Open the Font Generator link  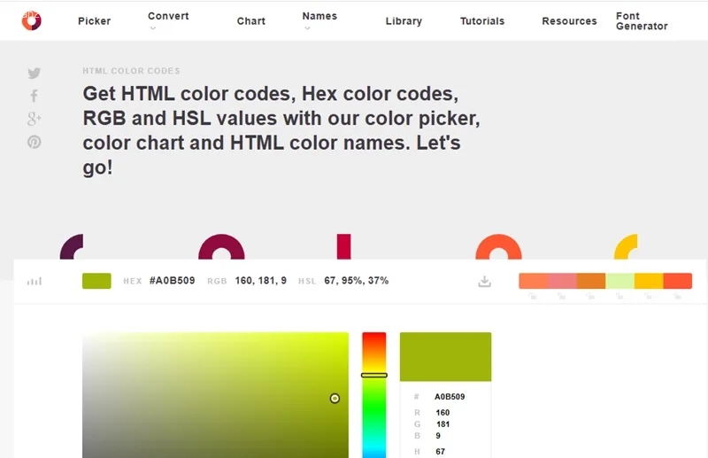pyautogui.click(x=642, y=21)
